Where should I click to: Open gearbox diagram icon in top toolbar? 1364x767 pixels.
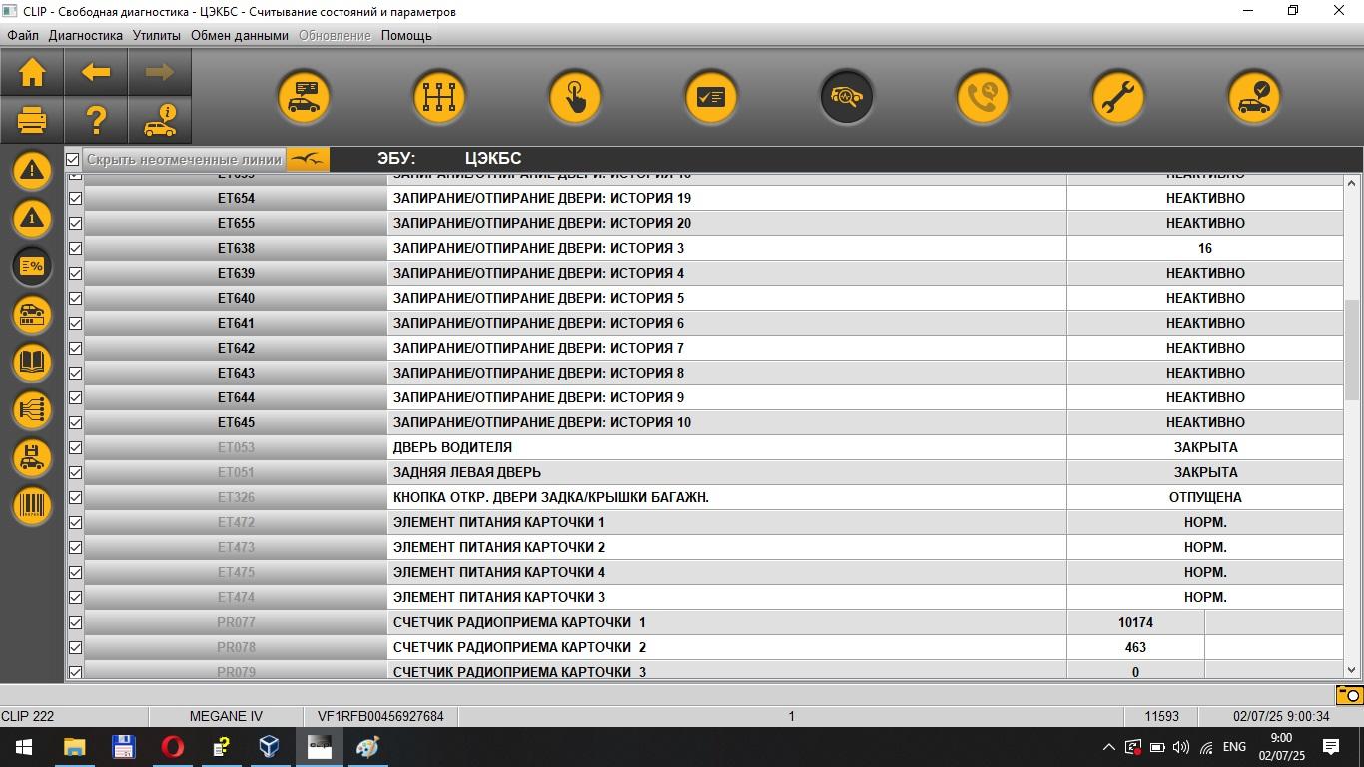pos(439,97)
